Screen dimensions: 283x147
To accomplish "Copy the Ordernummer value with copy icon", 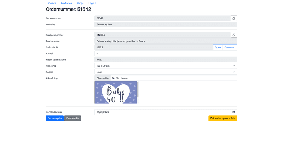I will (234, 18).
